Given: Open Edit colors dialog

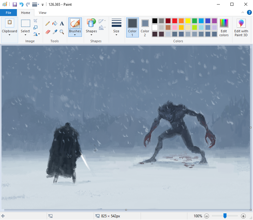Looking at the screenshot, I should click(x=224, y=27).
